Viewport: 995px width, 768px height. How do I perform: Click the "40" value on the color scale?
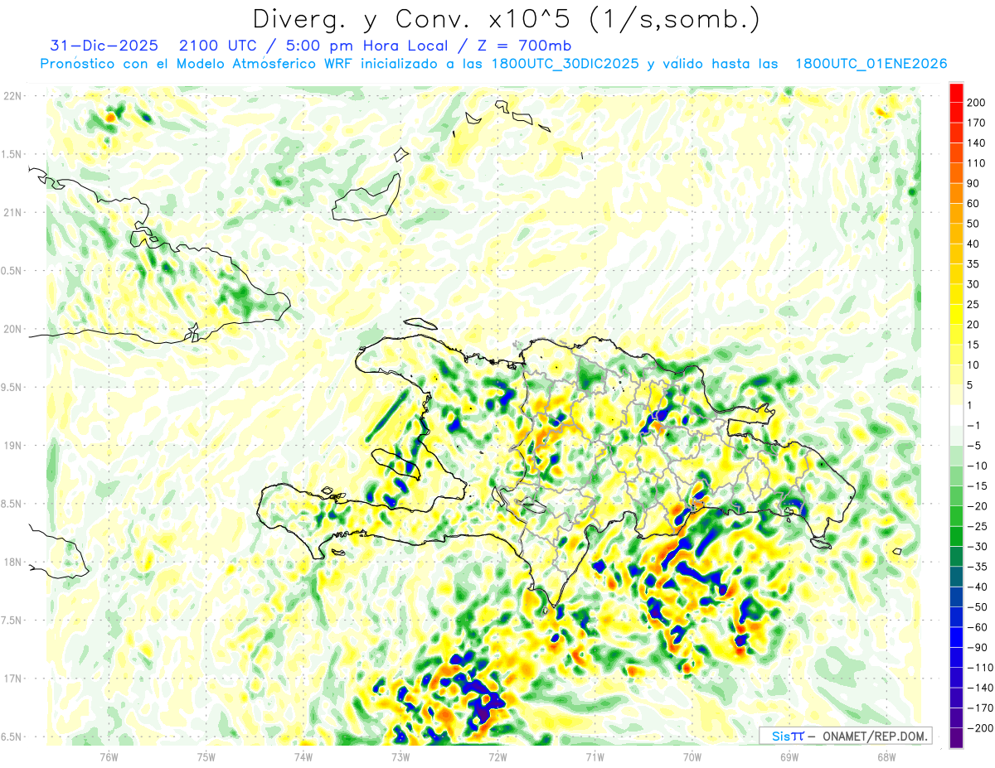973,244
